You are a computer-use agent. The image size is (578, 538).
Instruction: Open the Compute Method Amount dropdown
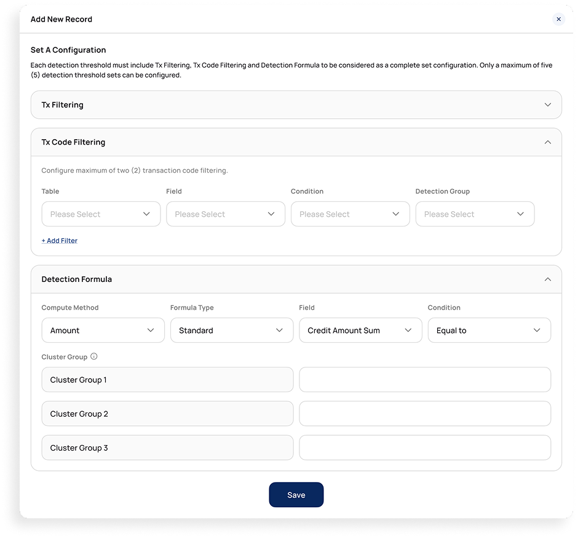[103, 331]
